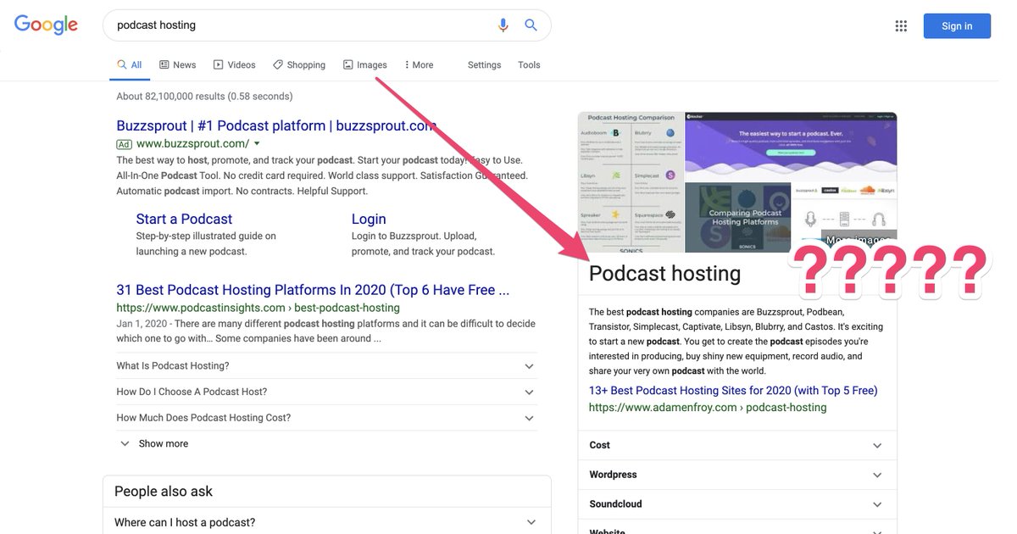Open the Google apps grid
The width and height of the screenshot is (1017, 534).
click(901, 26)
